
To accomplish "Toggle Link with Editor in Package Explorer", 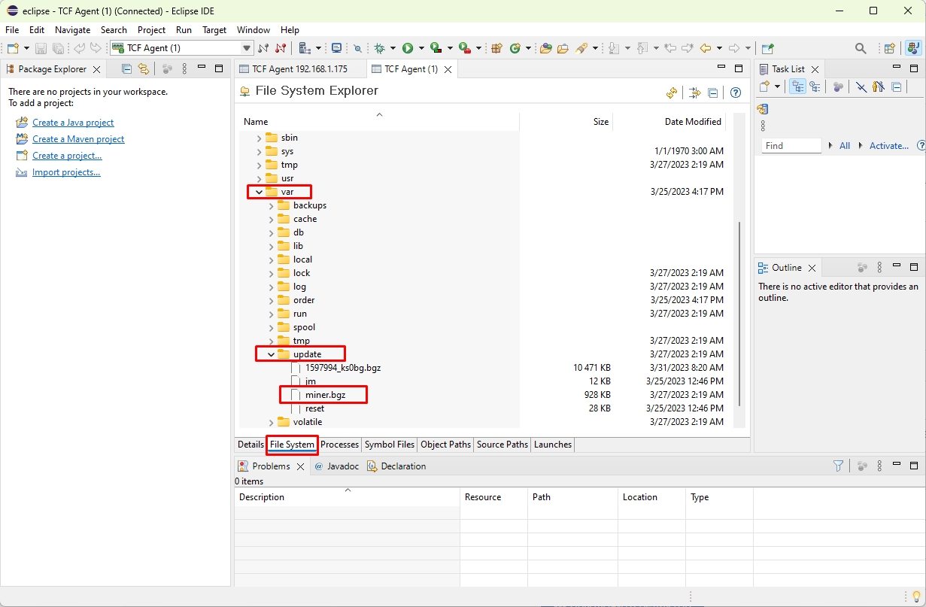I will coord(144,69).
